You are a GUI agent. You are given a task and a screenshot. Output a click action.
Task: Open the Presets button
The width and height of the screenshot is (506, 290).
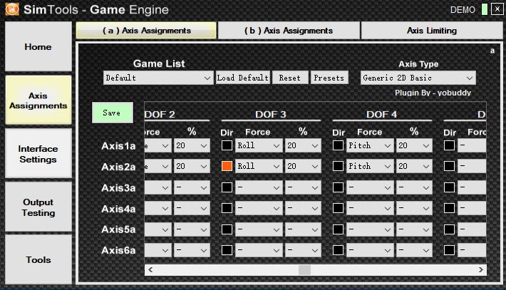pos(329,78)
